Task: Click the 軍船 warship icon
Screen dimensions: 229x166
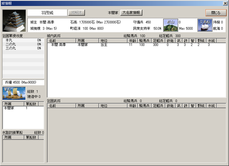Action: 14,93
